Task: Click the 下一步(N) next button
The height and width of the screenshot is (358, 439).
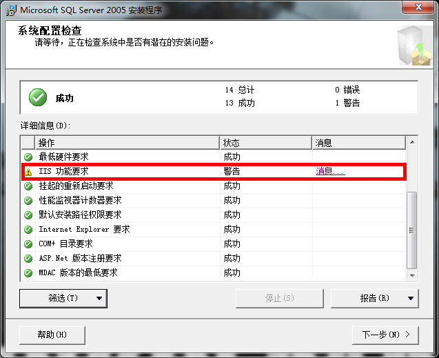Action: pos(385,335)
